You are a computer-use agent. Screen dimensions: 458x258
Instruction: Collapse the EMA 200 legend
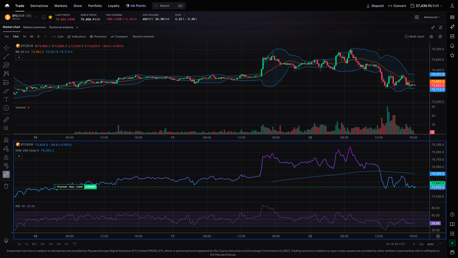tap(19, 156)
